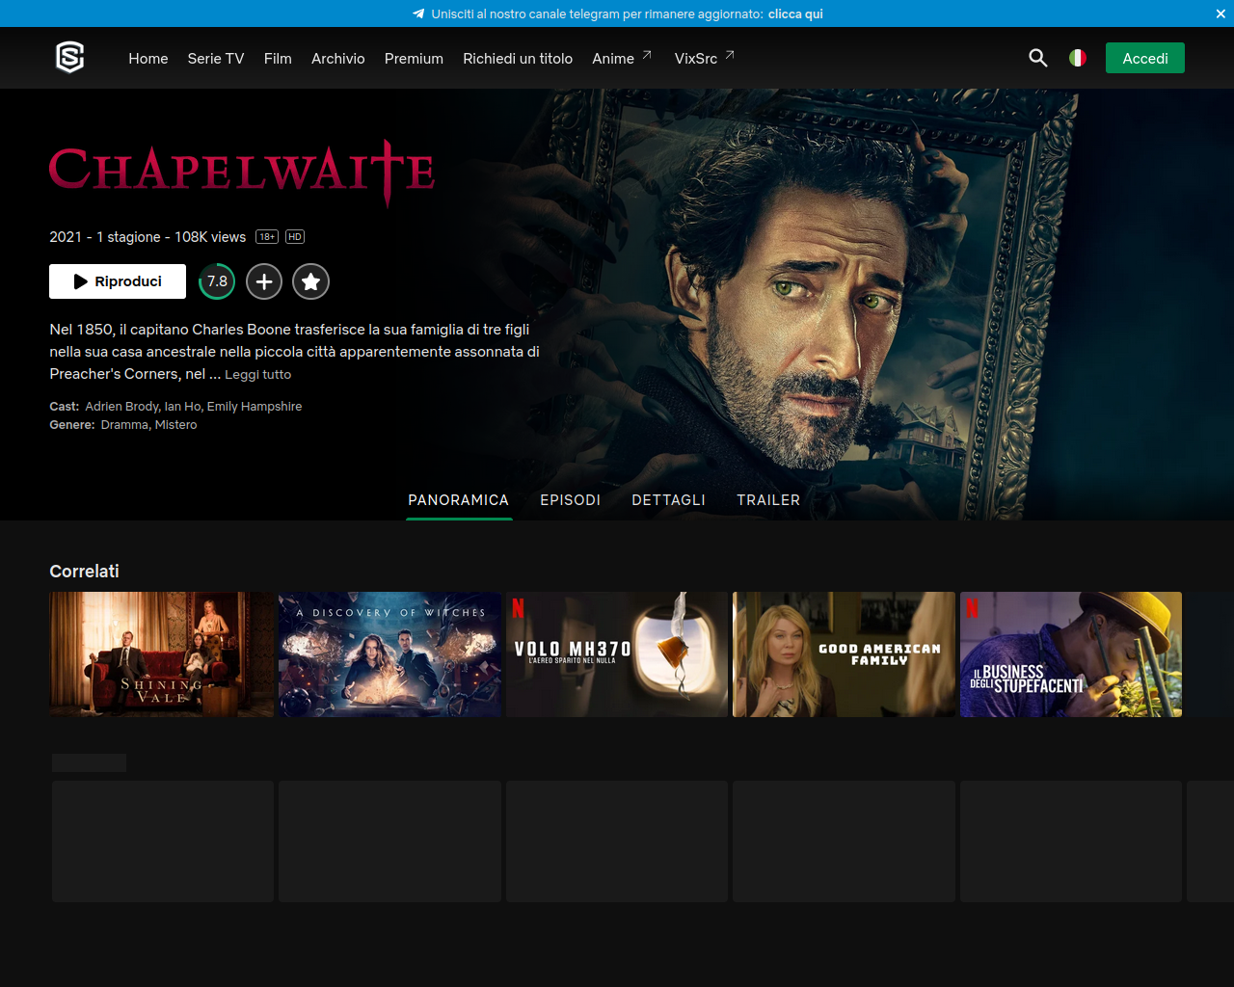The height and width of the screenshot is (987, 1234).
Task: Click the HD quality badge
Action: click(x=295, y=237)
